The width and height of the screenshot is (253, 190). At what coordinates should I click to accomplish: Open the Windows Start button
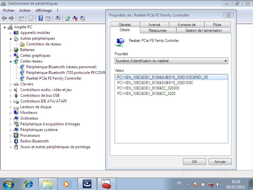8,184
